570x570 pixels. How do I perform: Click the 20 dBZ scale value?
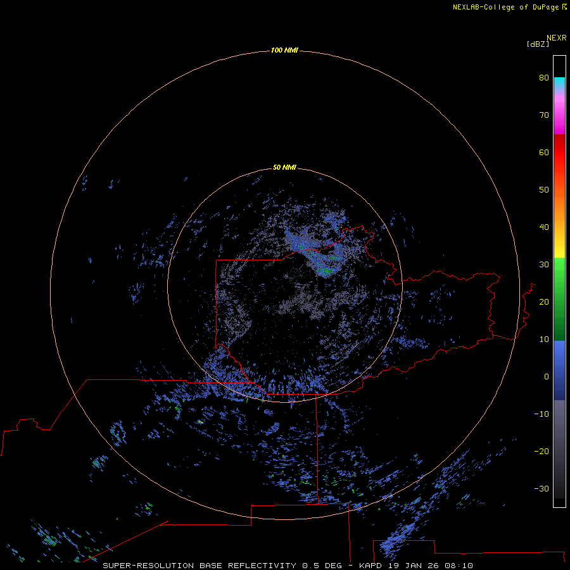(x=544, y=301)
